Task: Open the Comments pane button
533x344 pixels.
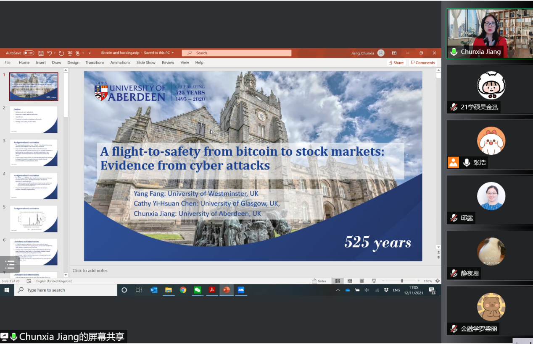Action: (x=423, y=63)
